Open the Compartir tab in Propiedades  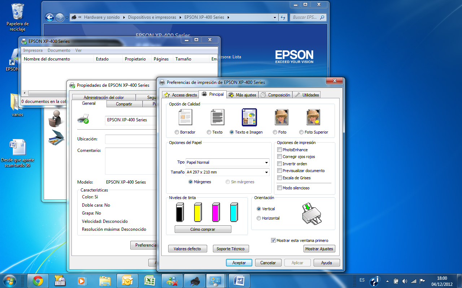click(x=124, y=104)
